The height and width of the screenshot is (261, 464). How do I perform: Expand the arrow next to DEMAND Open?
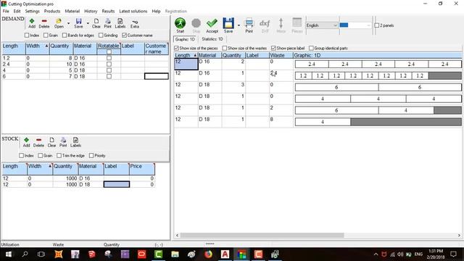tap(68, 23)
